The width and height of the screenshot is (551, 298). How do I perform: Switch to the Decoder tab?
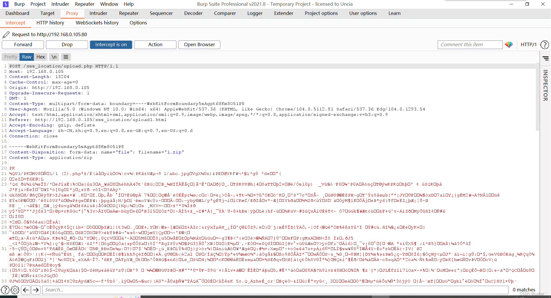pos(193,13)
